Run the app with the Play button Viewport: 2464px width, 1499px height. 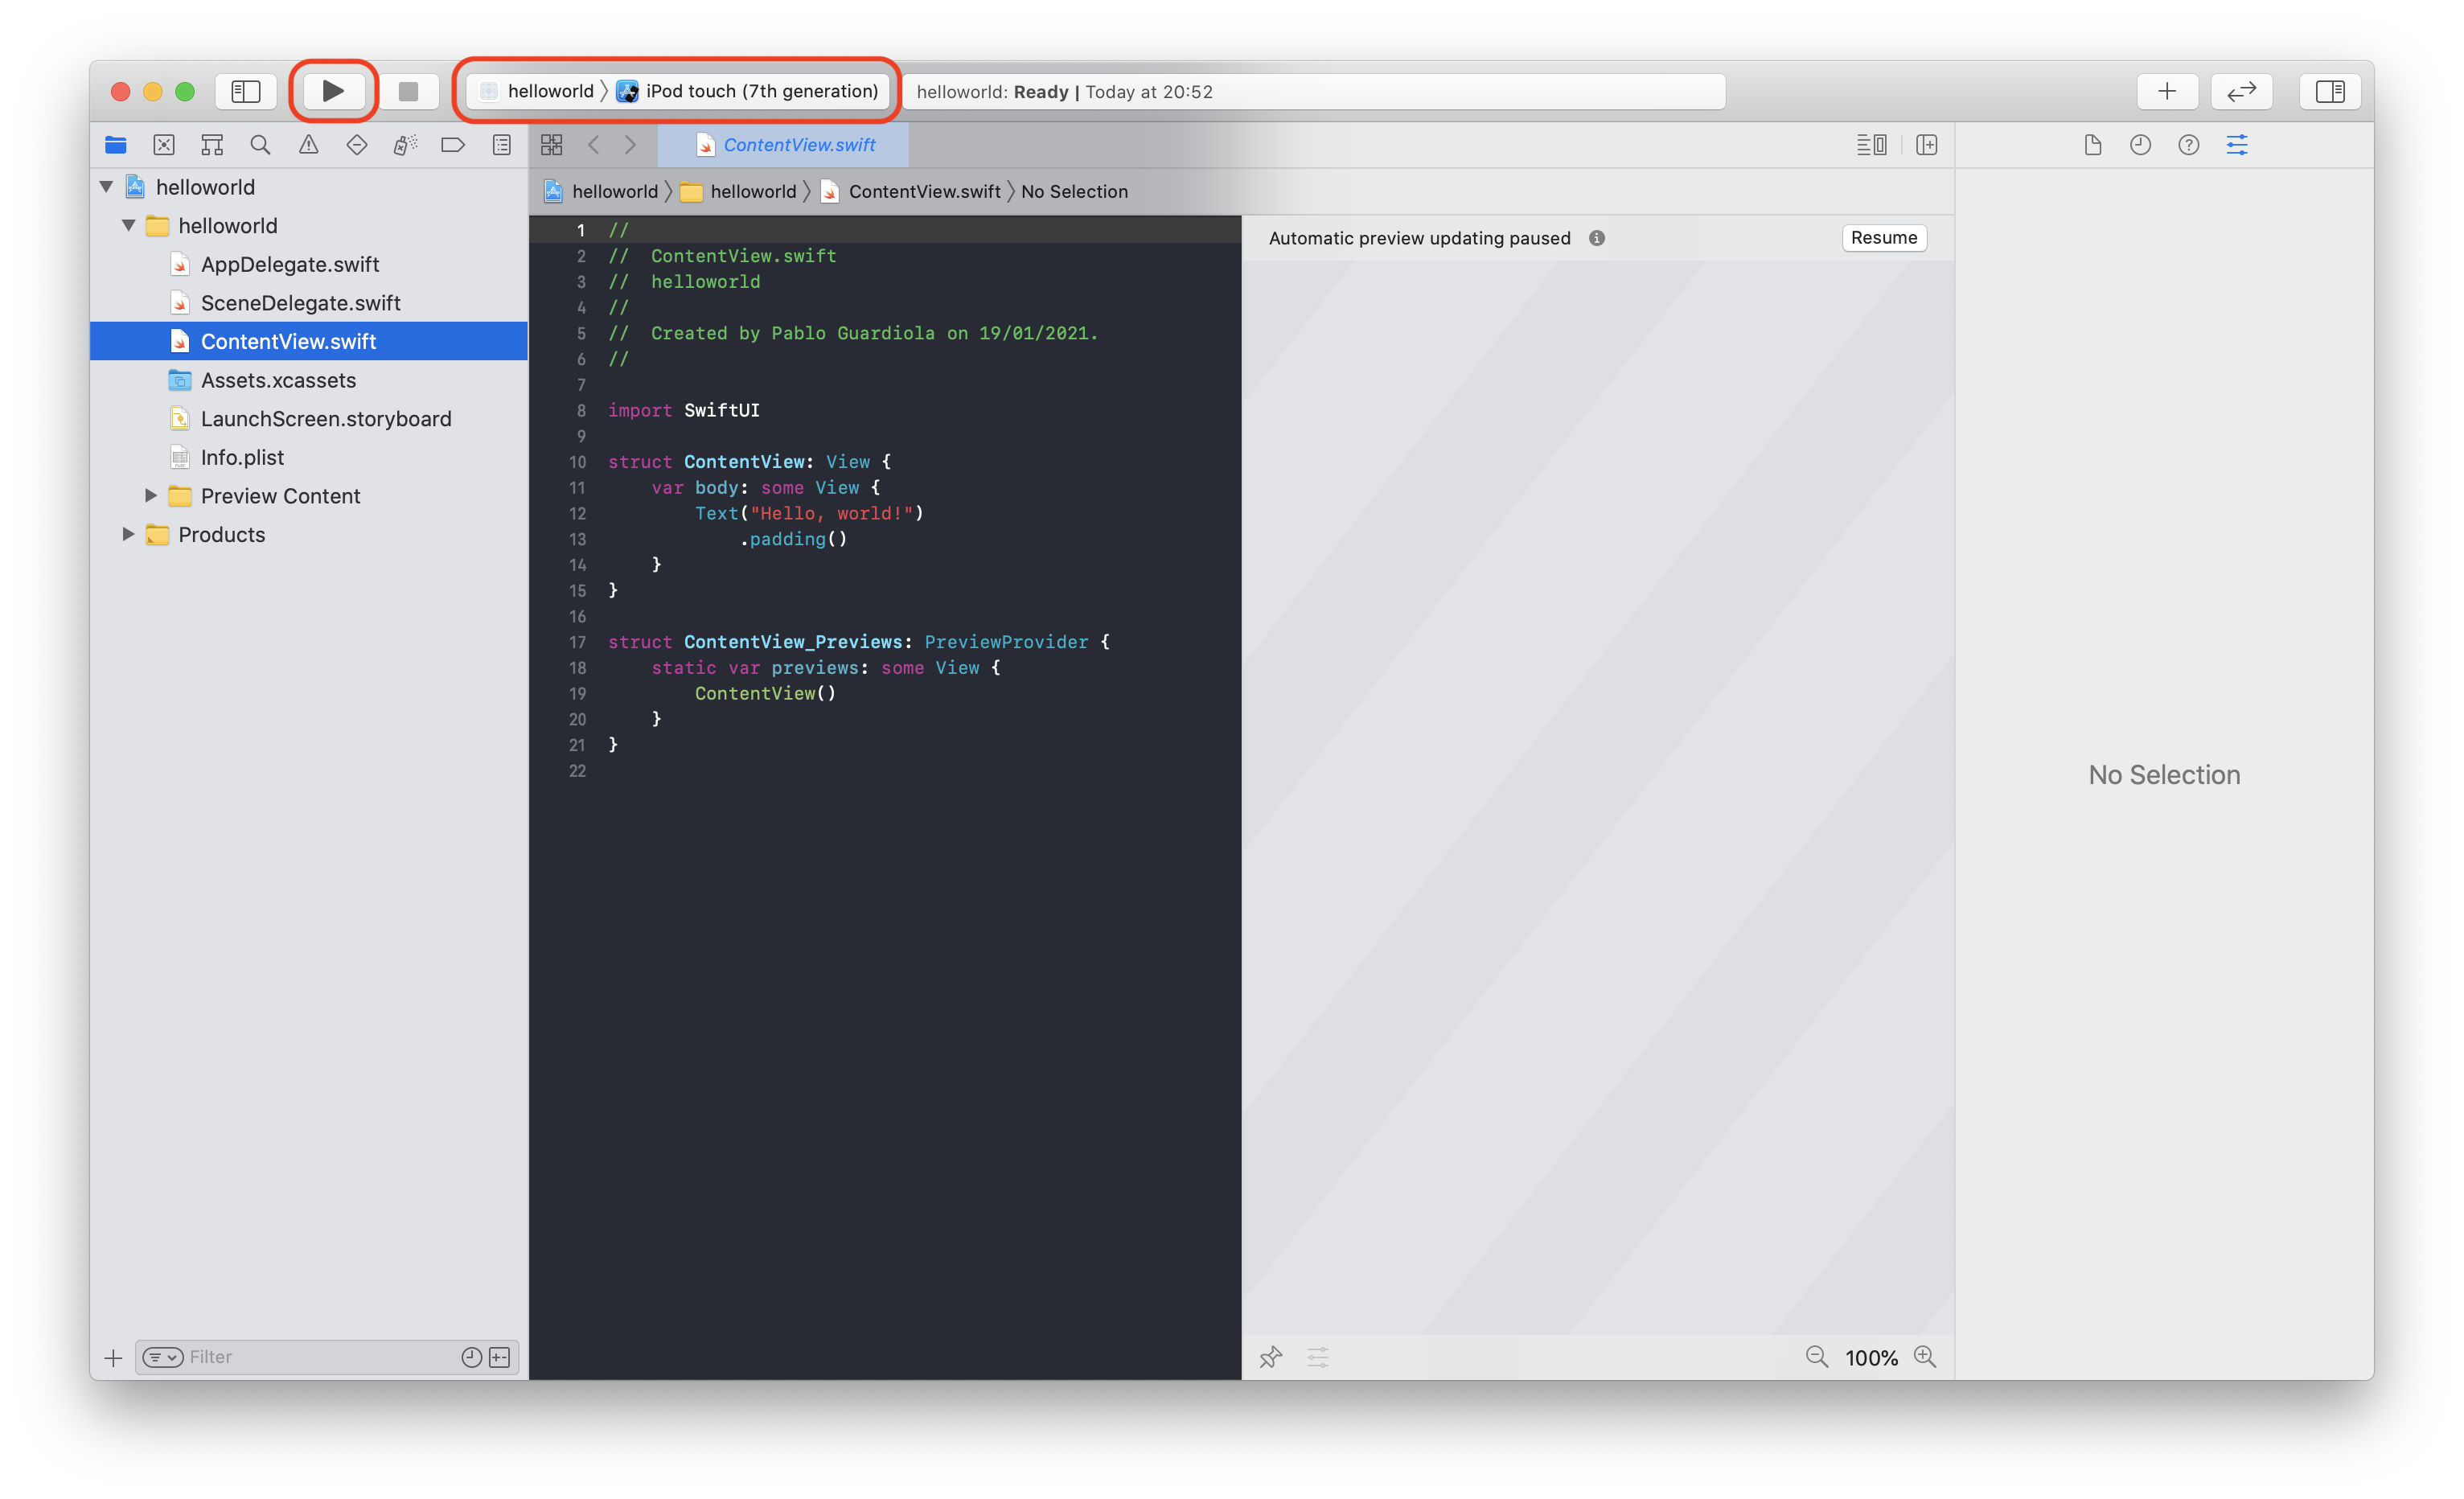point(333,91)
